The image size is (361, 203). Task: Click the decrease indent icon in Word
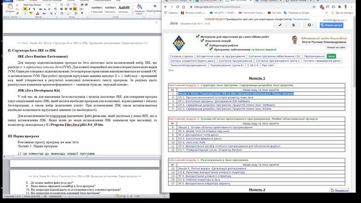click(82, 5)
